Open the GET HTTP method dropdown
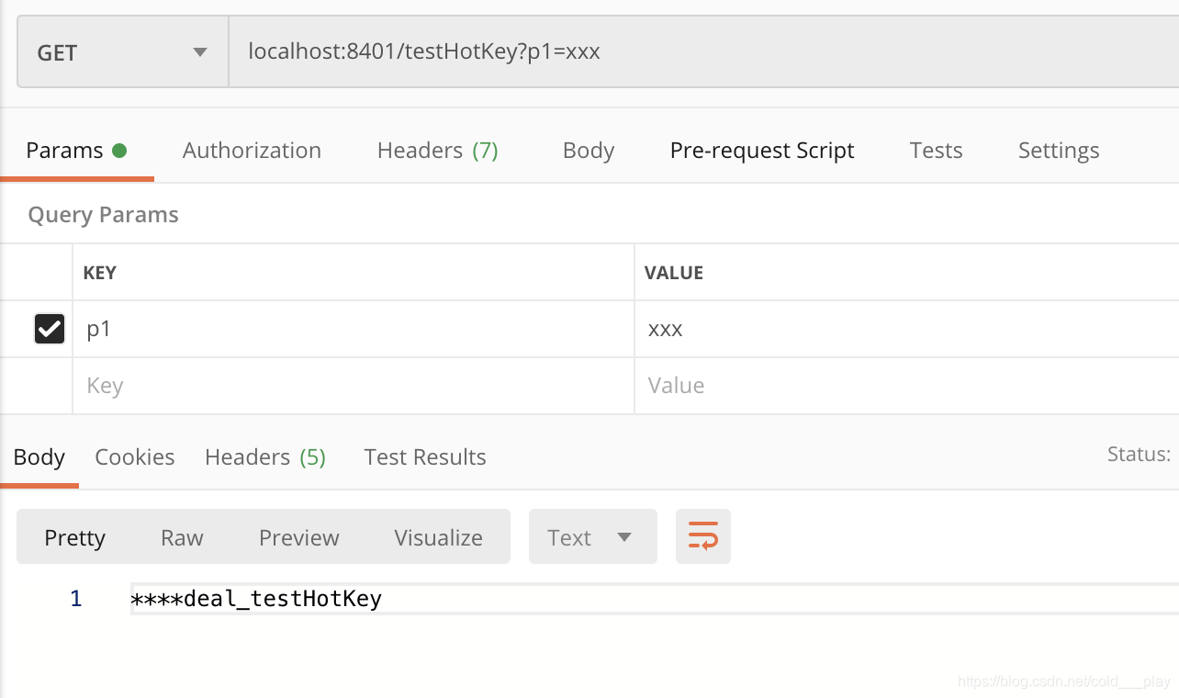 coord(123,52)
